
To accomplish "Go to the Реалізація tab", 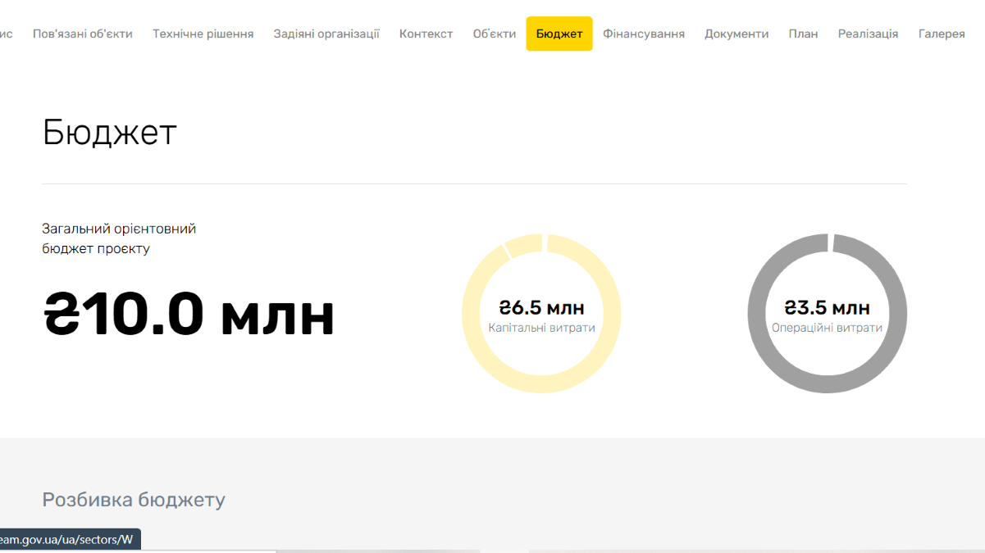I will point(868,34).
